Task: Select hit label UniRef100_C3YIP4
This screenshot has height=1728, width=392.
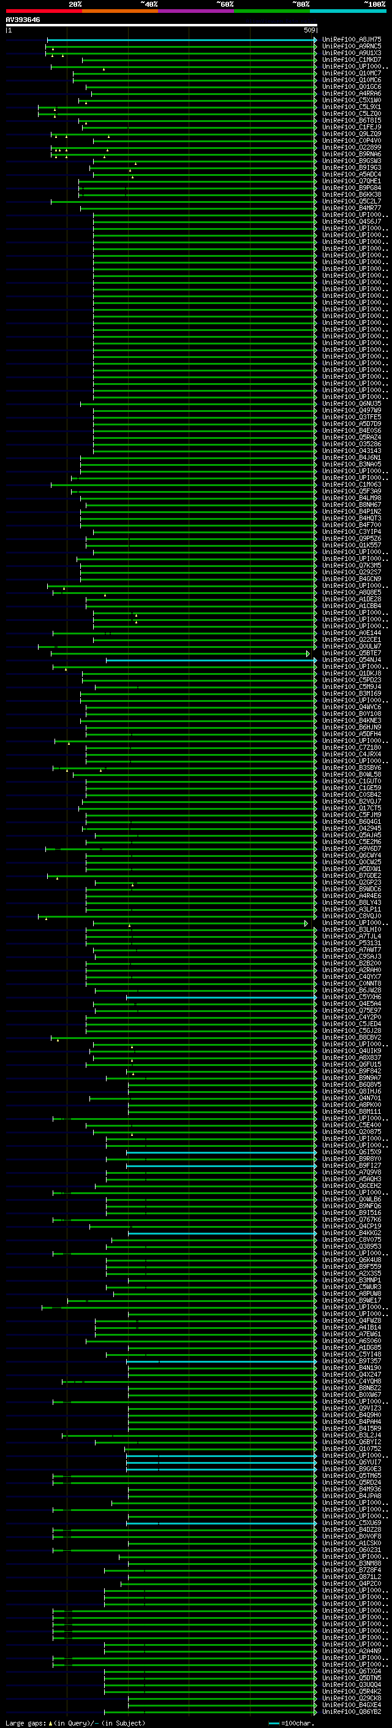Action: coord(352,531)
